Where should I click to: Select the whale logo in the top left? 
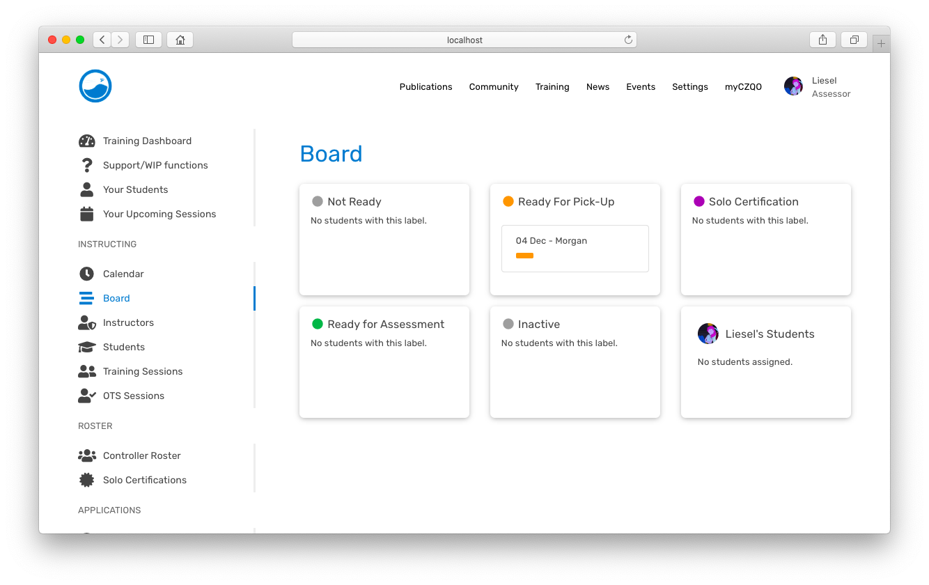95,85
